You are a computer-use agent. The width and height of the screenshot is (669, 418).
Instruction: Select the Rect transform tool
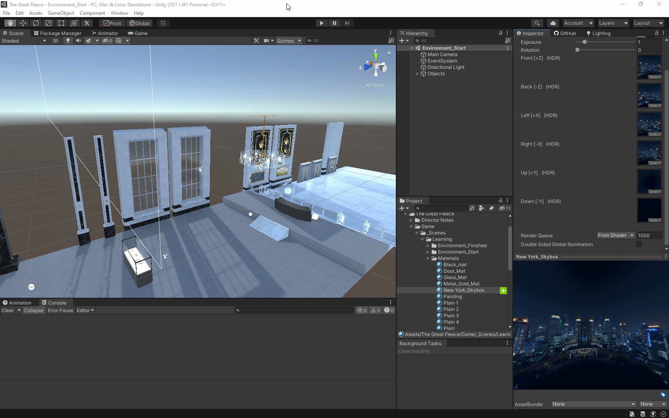pyautogui.click(x=61, y=23)
